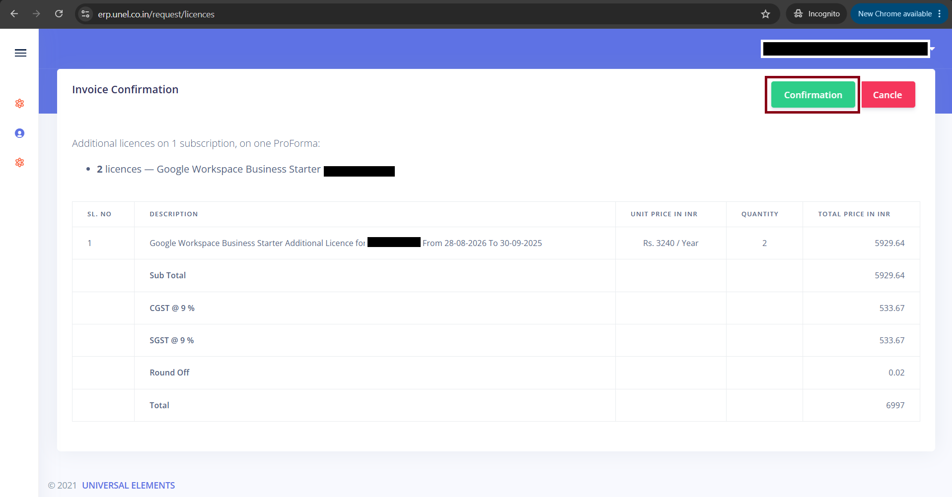Select the SGST @ 9 % label
This screenshot has height=497, width=952.
(x=172, y=340)
